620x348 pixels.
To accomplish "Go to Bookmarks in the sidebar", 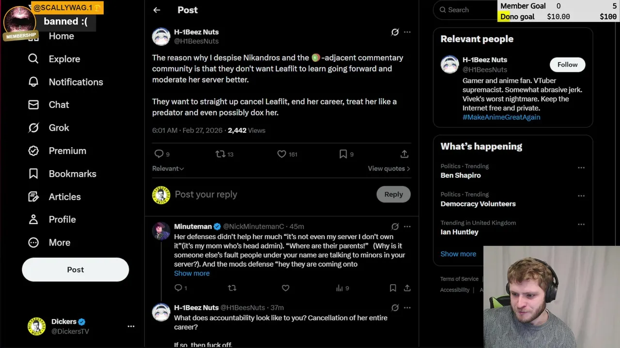I will [72, 174].
